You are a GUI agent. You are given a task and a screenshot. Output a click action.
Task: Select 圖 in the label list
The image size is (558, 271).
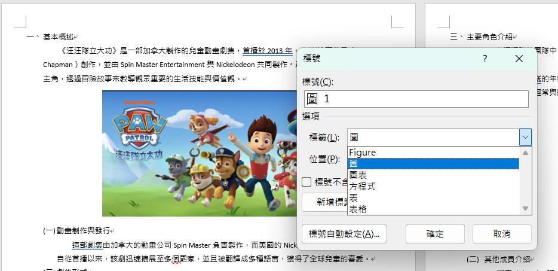(433, 164)
